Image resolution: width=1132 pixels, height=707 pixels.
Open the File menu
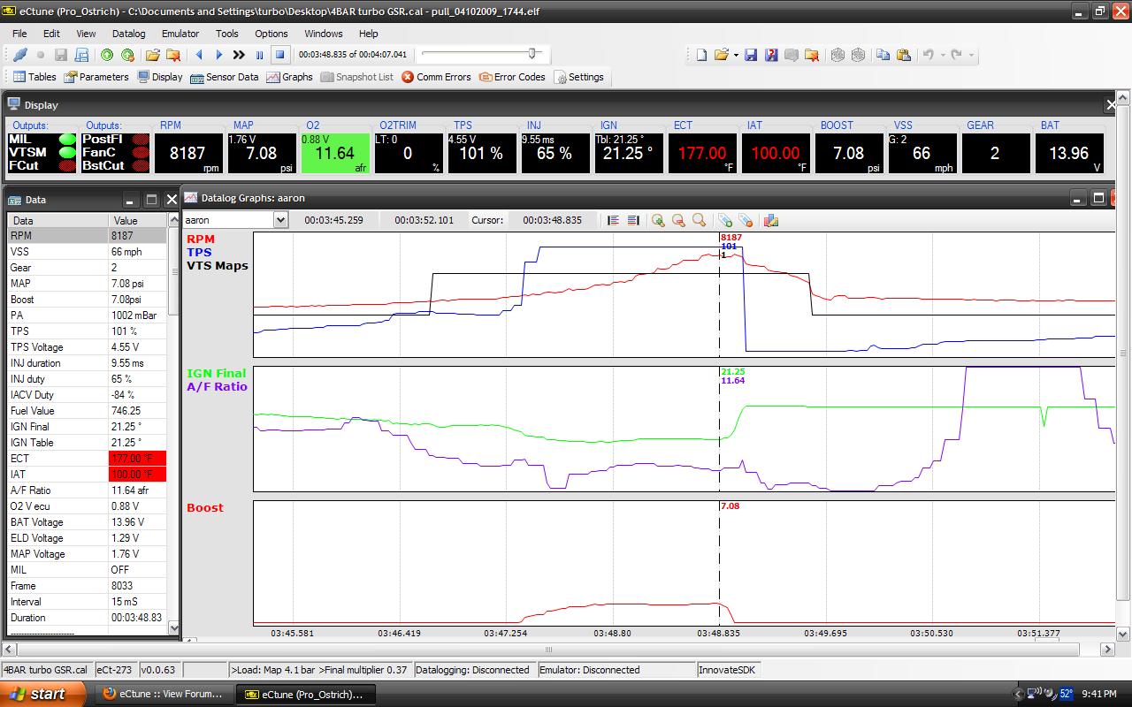click(19, 34)
